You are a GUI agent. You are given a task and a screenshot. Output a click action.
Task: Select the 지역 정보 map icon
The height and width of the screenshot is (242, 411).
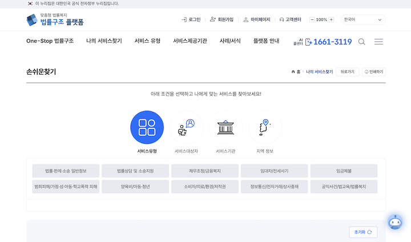tap(265, 127)
